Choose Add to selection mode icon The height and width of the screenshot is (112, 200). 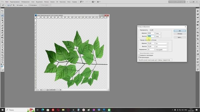(10, 5)
